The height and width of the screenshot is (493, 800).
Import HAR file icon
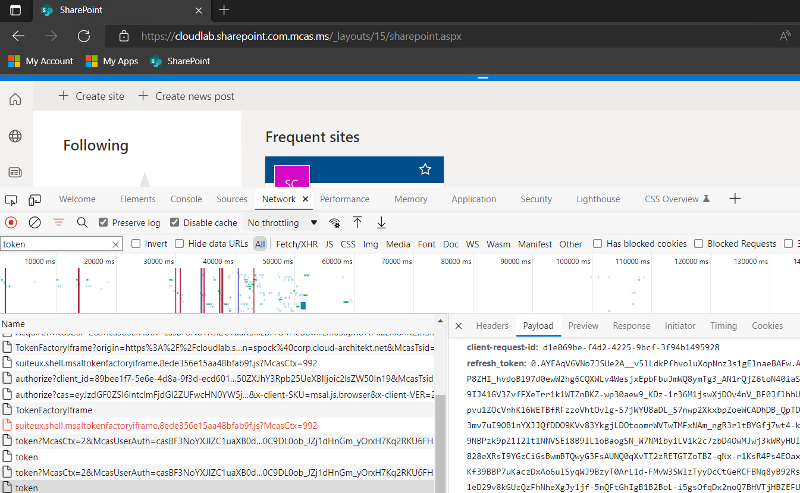pos(357,222)
